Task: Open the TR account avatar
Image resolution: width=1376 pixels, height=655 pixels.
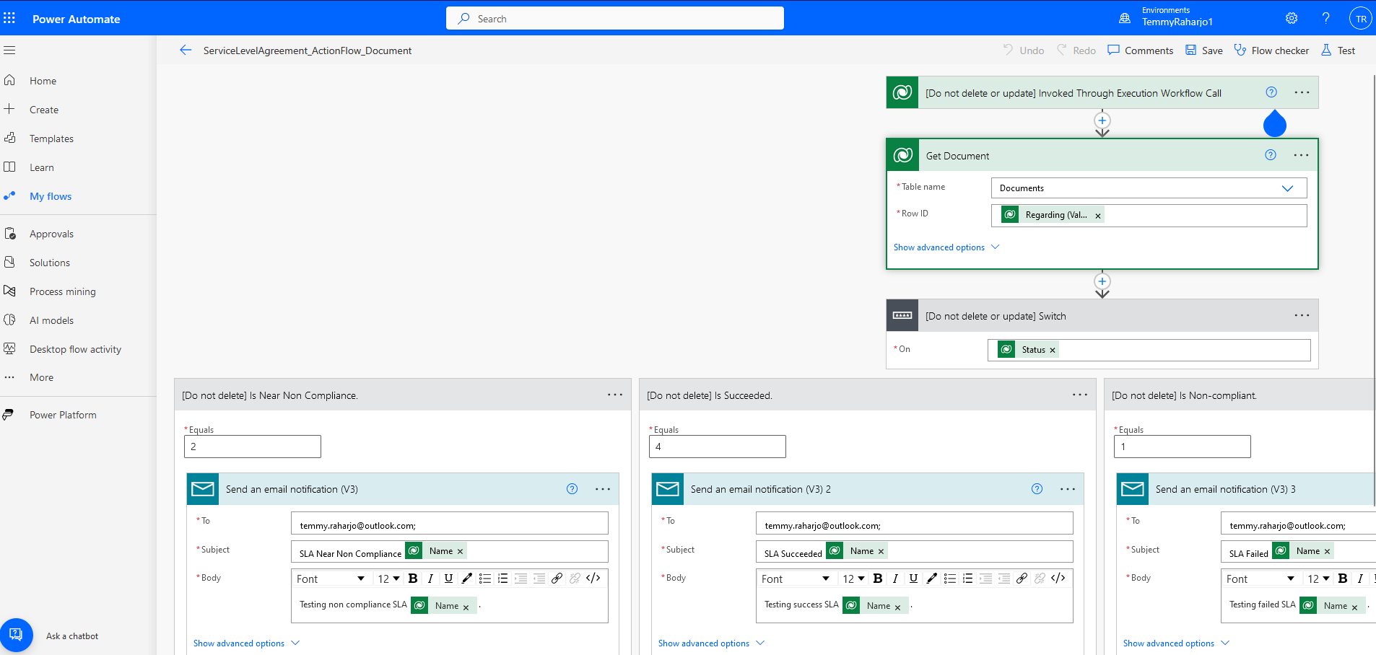Action: pyautogui.click(x=1361, y=19)
